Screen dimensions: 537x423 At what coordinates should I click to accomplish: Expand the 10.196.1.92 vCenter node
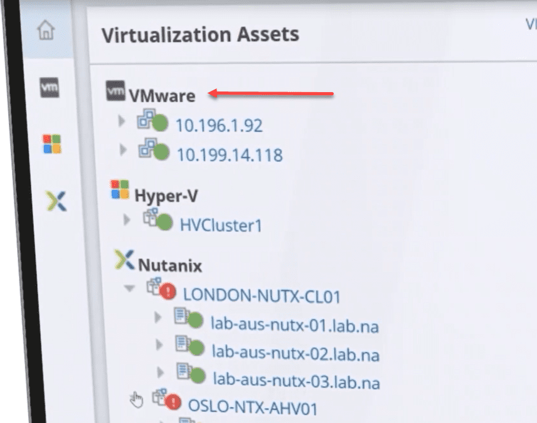(122, 121)
